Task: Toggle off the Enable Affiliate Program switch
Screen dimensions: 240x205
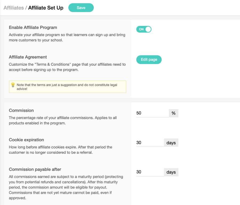Action: click(144, 29)
